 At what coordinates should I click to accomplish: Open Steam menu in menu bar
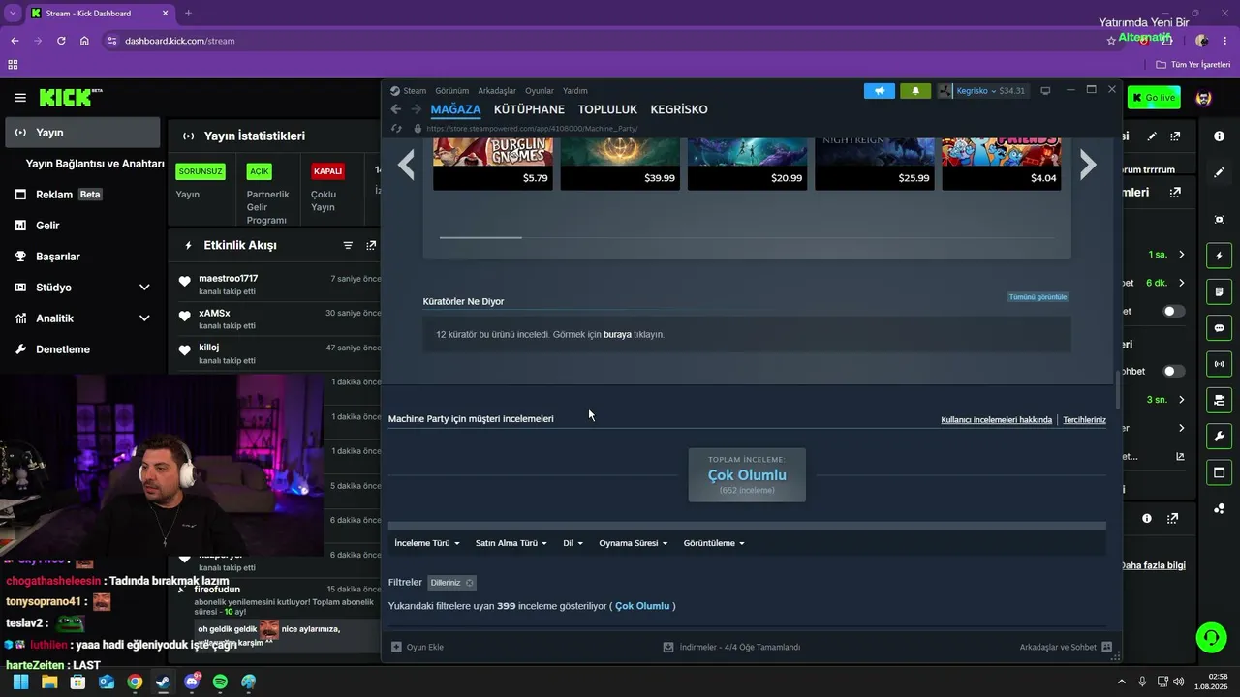point(415,91)
